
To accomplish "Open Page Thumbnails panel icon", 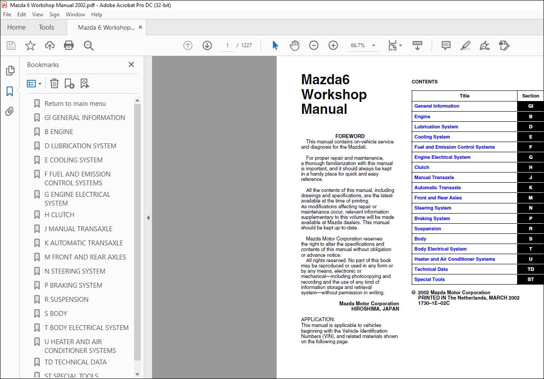I will pos(10,71).
